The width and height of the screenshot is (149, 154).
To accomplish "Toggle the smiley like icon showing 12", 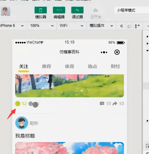I will [18, 104].
